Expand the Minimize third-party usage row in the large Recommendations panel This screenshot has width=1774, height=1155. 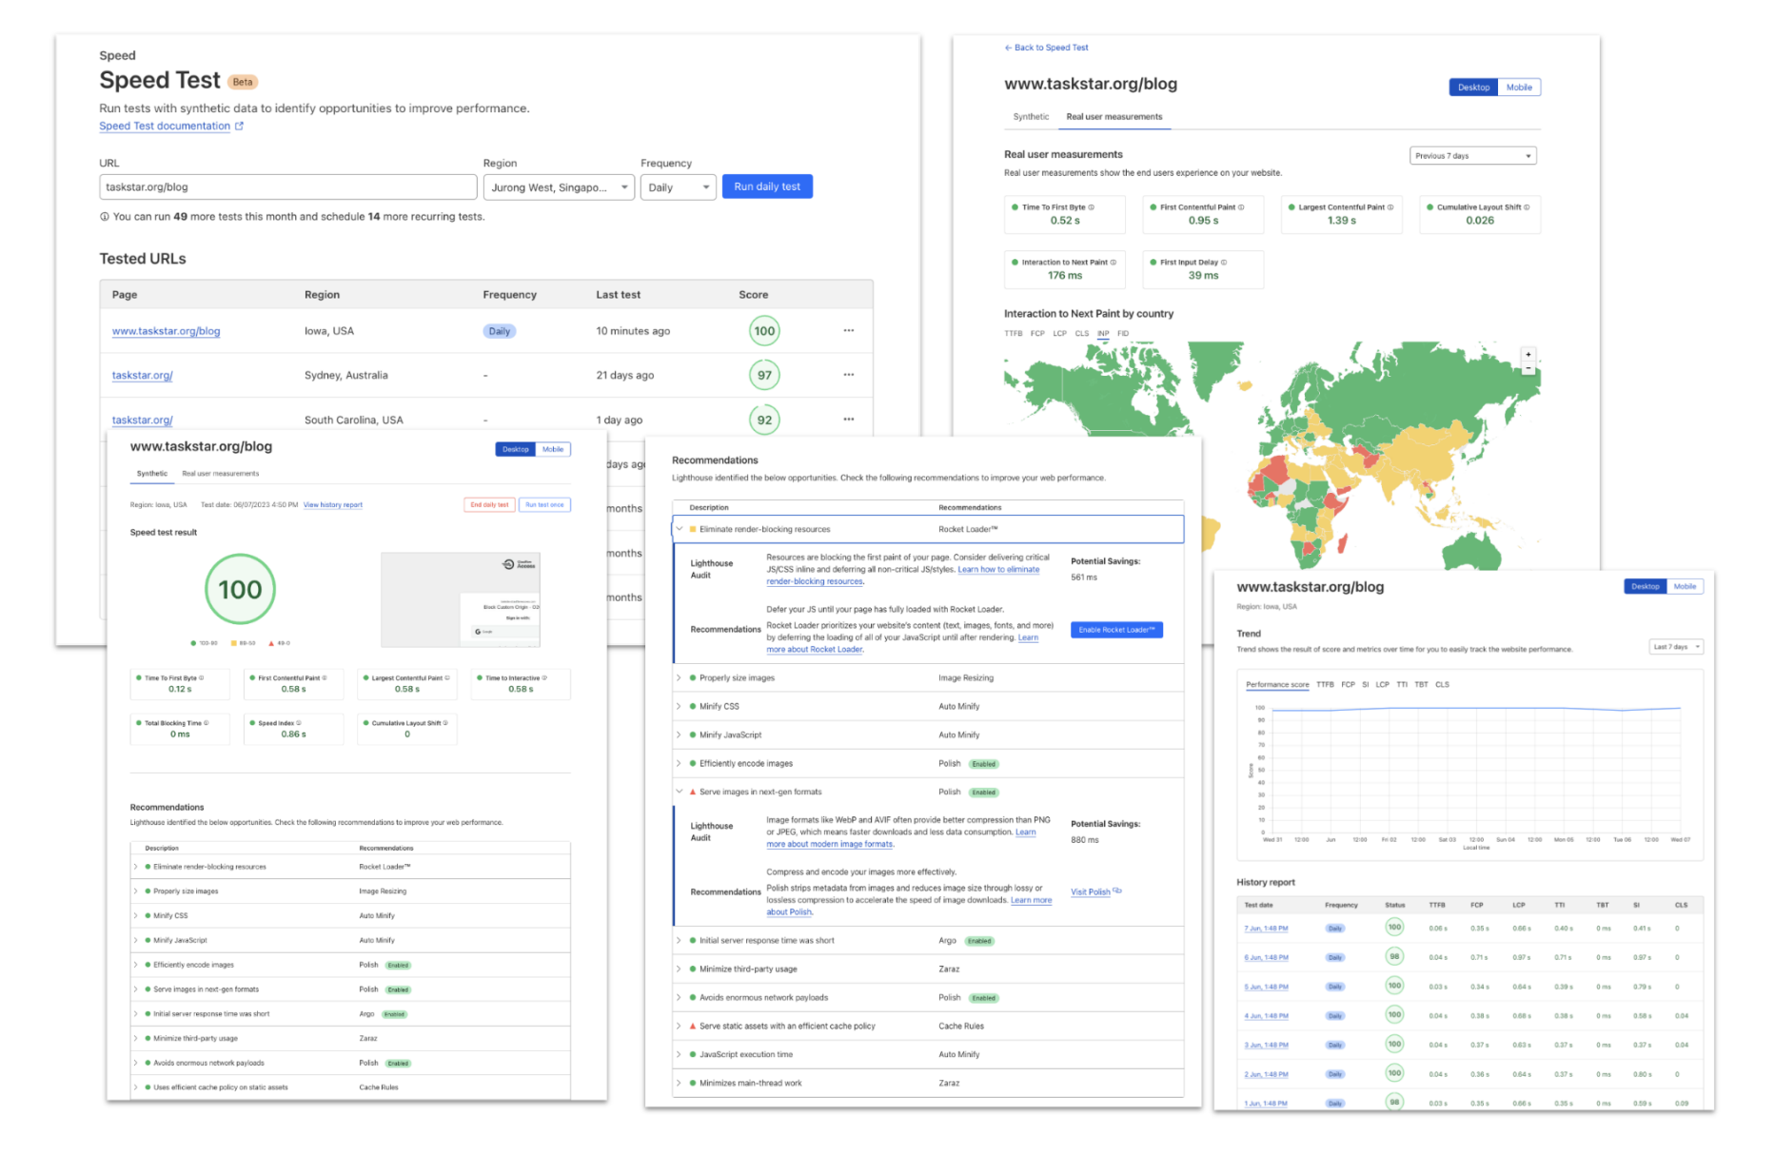pos(680,969)
